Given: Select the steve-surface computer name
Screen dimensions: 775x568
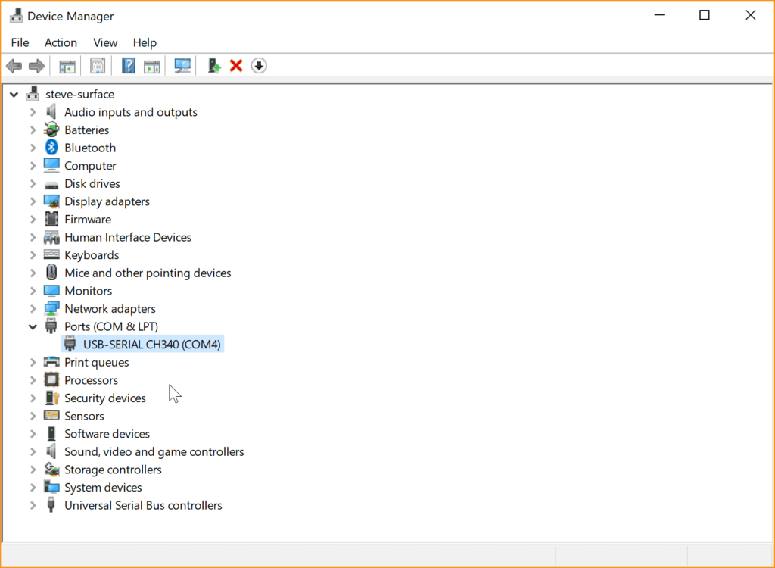Looking at the screenshot, I should [80, 94].
